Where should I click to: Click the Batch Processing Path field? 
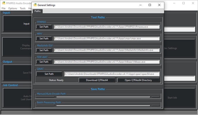pyautogui.click(x=103, y=106)
